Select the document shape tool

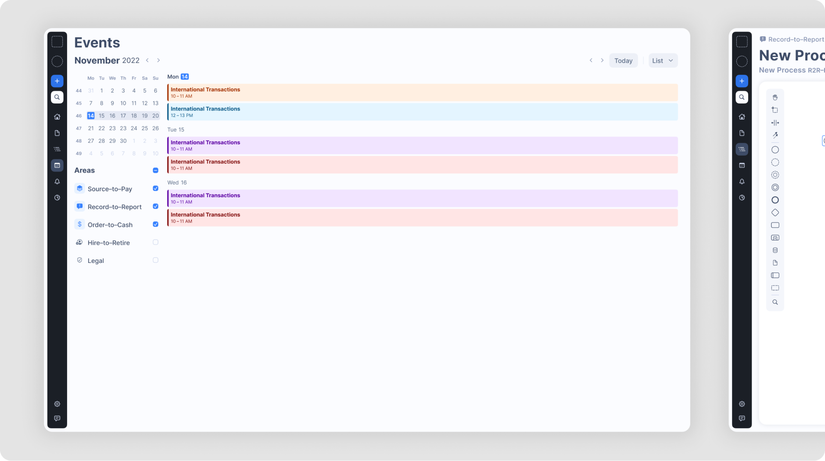pyautogui.click(x=775, y=262)
